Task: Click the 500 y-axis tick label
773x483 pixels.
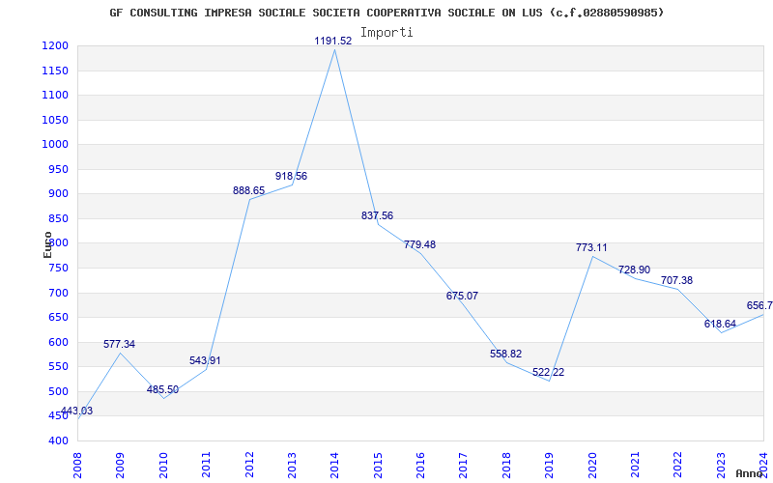Action: pos(58,391)
